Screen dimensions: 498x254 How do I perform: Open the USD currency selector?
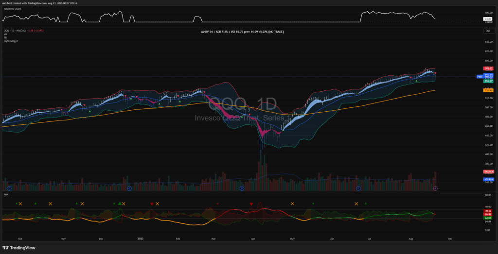point(487,31)
